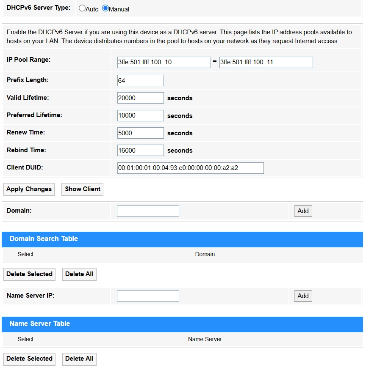The image size is (366, 367).
Task: Delete Selected in Name Server Table
Action: [29, 359]
